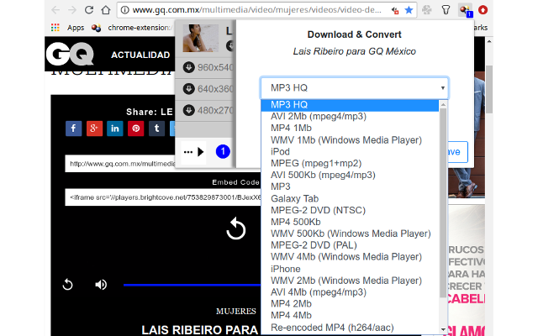
Task: Choose MP4 1Mb option
Action: [x=350, y=129]
